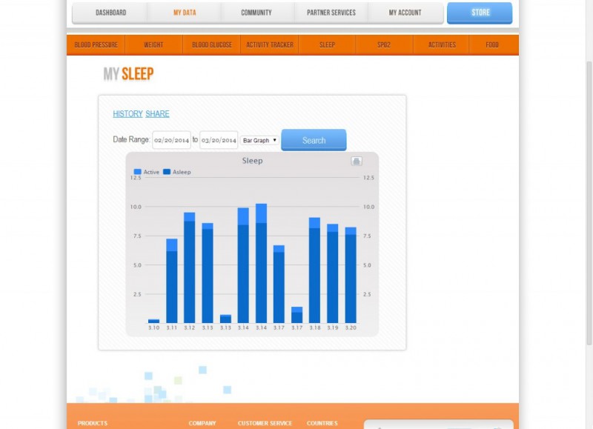Switch to Blood Pressure data

coord(96,44)
